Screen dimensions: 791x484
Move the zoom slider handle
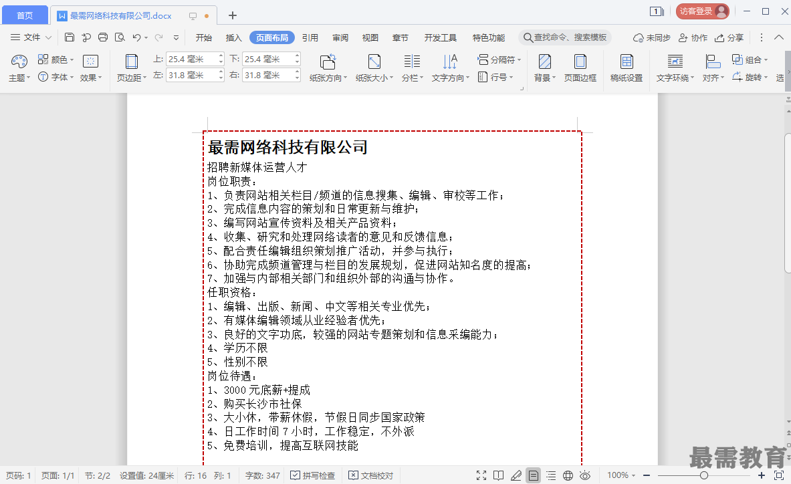(703, 475)
